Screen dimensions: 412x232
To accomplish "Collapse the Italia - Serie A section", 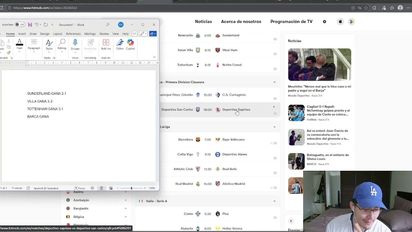I will point(275,201).
